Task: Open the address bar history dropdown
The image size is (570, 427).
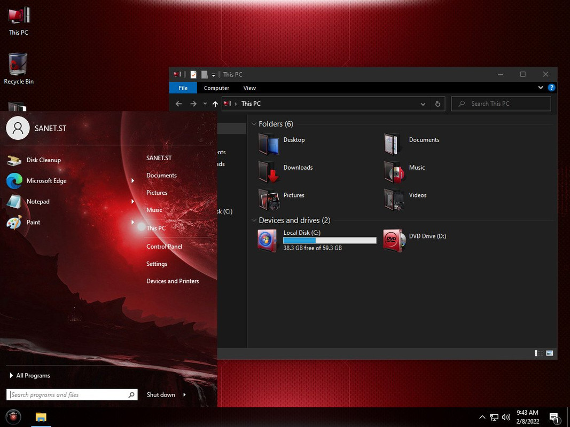Action: click(423, 104)
